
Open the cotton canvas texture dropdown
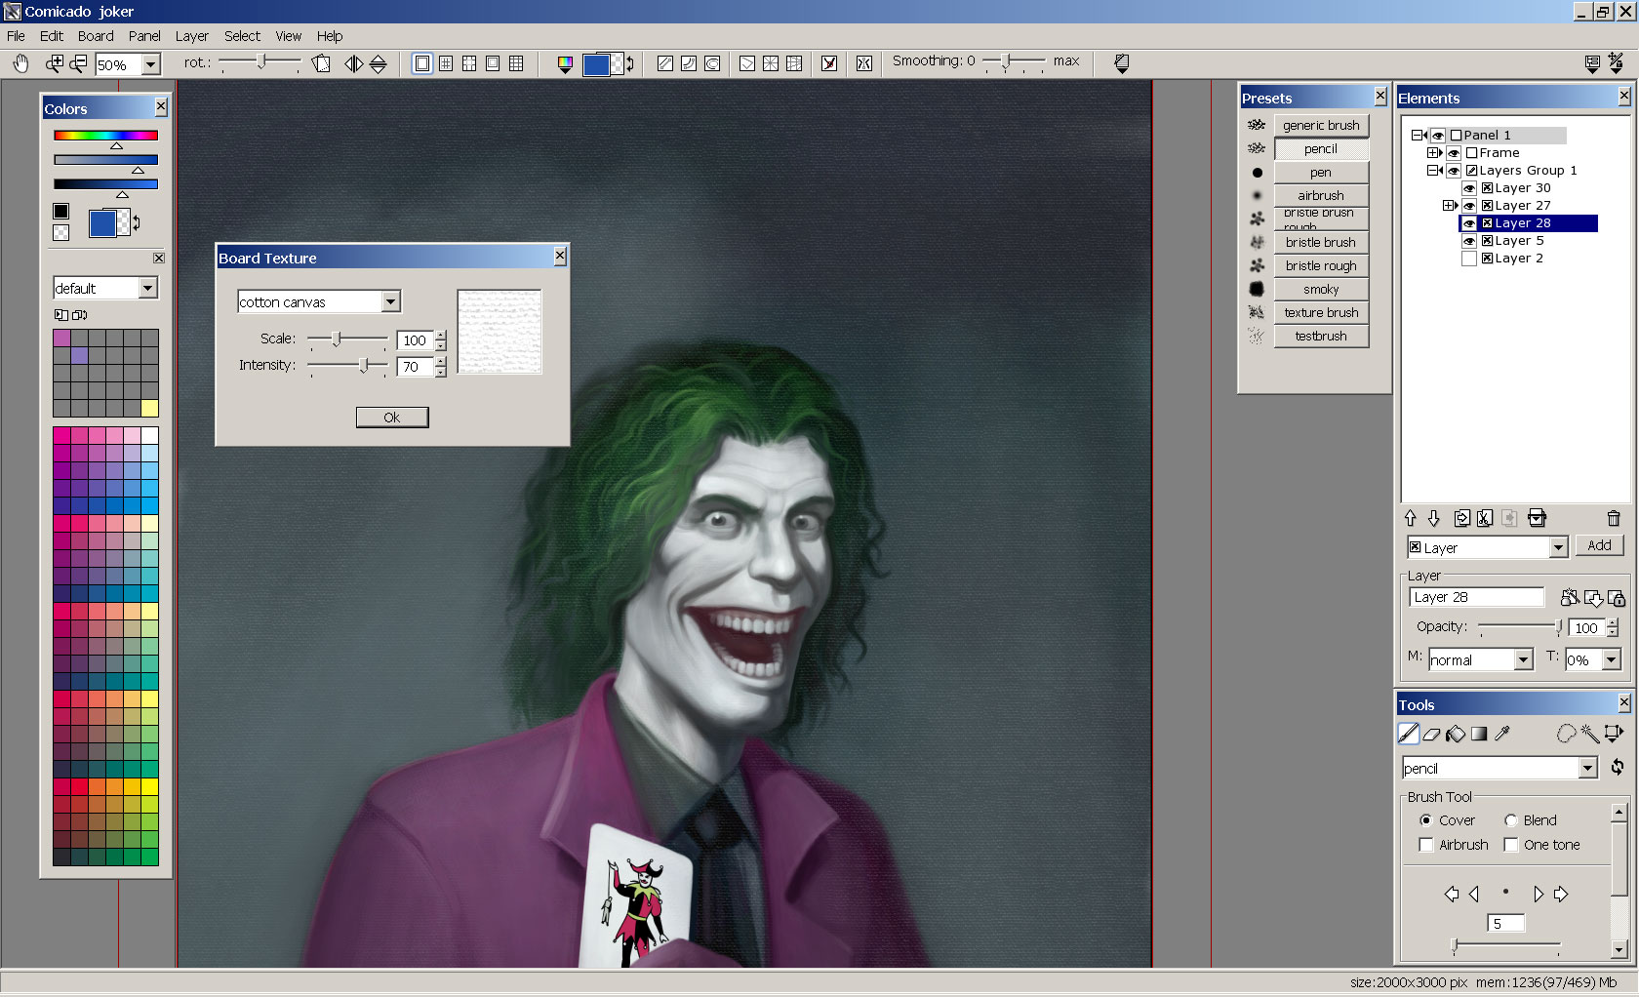[390, 301]
